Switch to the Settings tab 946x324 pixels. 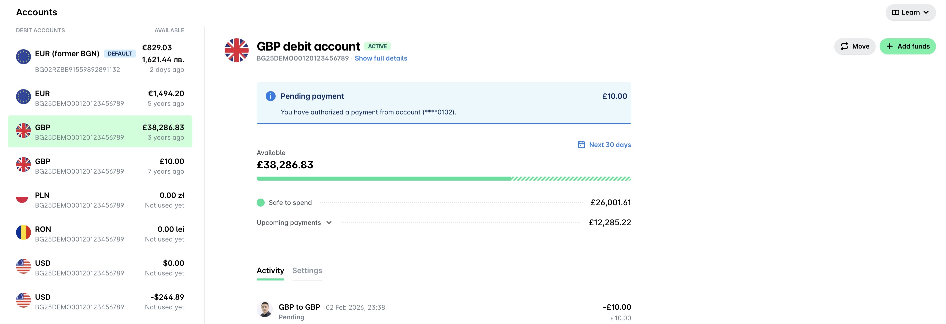pyautogui.click(x=307, y=270)
